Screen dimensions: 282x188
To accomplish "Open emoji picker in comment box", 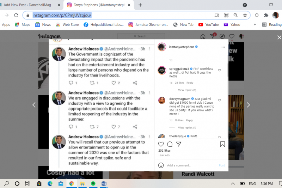I will pyautogui.click(x=161, y=165).
